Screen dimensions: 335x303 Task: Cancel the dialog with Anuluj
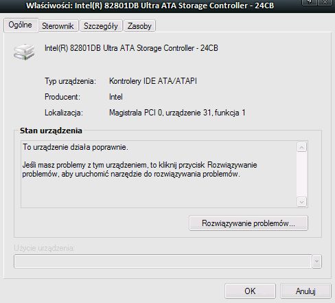[x=305, y=291]
